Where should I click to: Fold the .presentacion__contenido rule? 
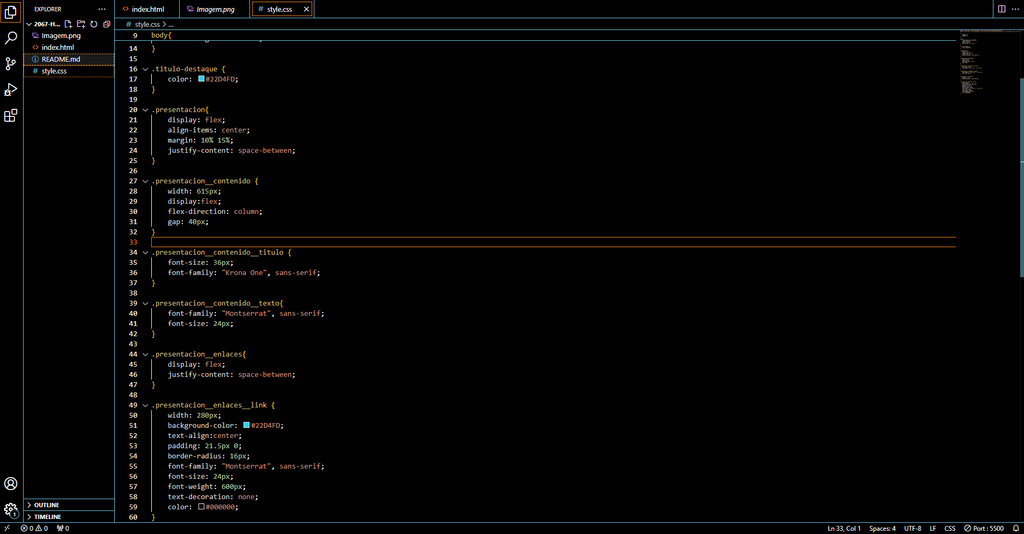[145, 181]
